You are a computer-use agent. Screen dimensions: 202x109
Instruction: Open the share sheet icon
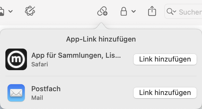tap(152, 11)
